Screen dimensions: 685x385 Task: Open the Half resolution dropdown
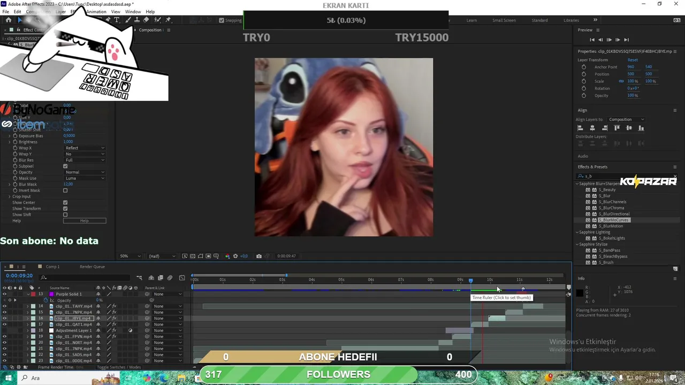(x=162, y=256)
